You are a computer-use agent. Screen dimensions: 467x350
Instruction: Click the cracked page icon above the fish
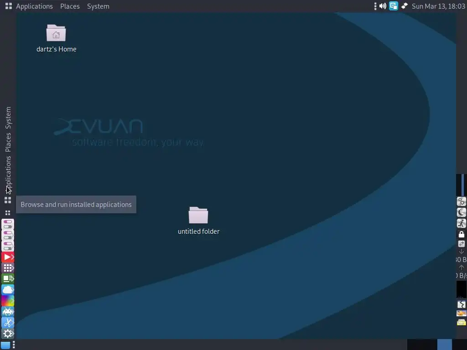[462, 304]
